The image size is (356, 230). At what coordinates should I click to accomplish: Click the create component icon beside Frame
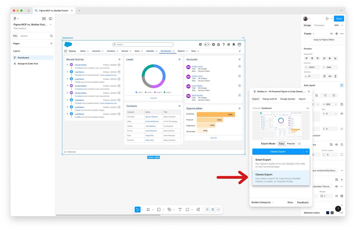[337, 34]
